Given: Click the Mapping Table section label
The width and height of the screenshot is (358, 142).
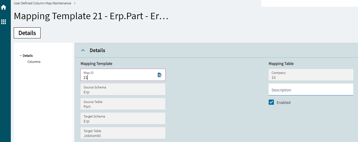Looking at the screenshot, I should click(281, 63).
